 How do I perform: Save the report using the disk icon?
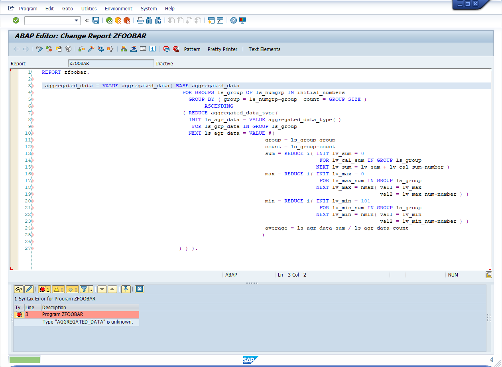(x=96, y=20)
